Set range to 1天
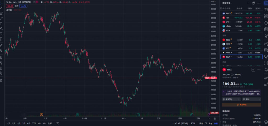The height and width of the screenshot is (126, 268). [9, 123]
